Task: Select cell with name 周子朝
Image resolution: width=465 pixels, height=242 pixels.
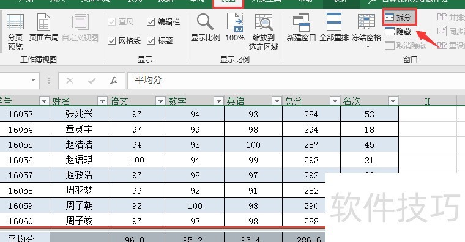Action: click(x=79, y=205)
